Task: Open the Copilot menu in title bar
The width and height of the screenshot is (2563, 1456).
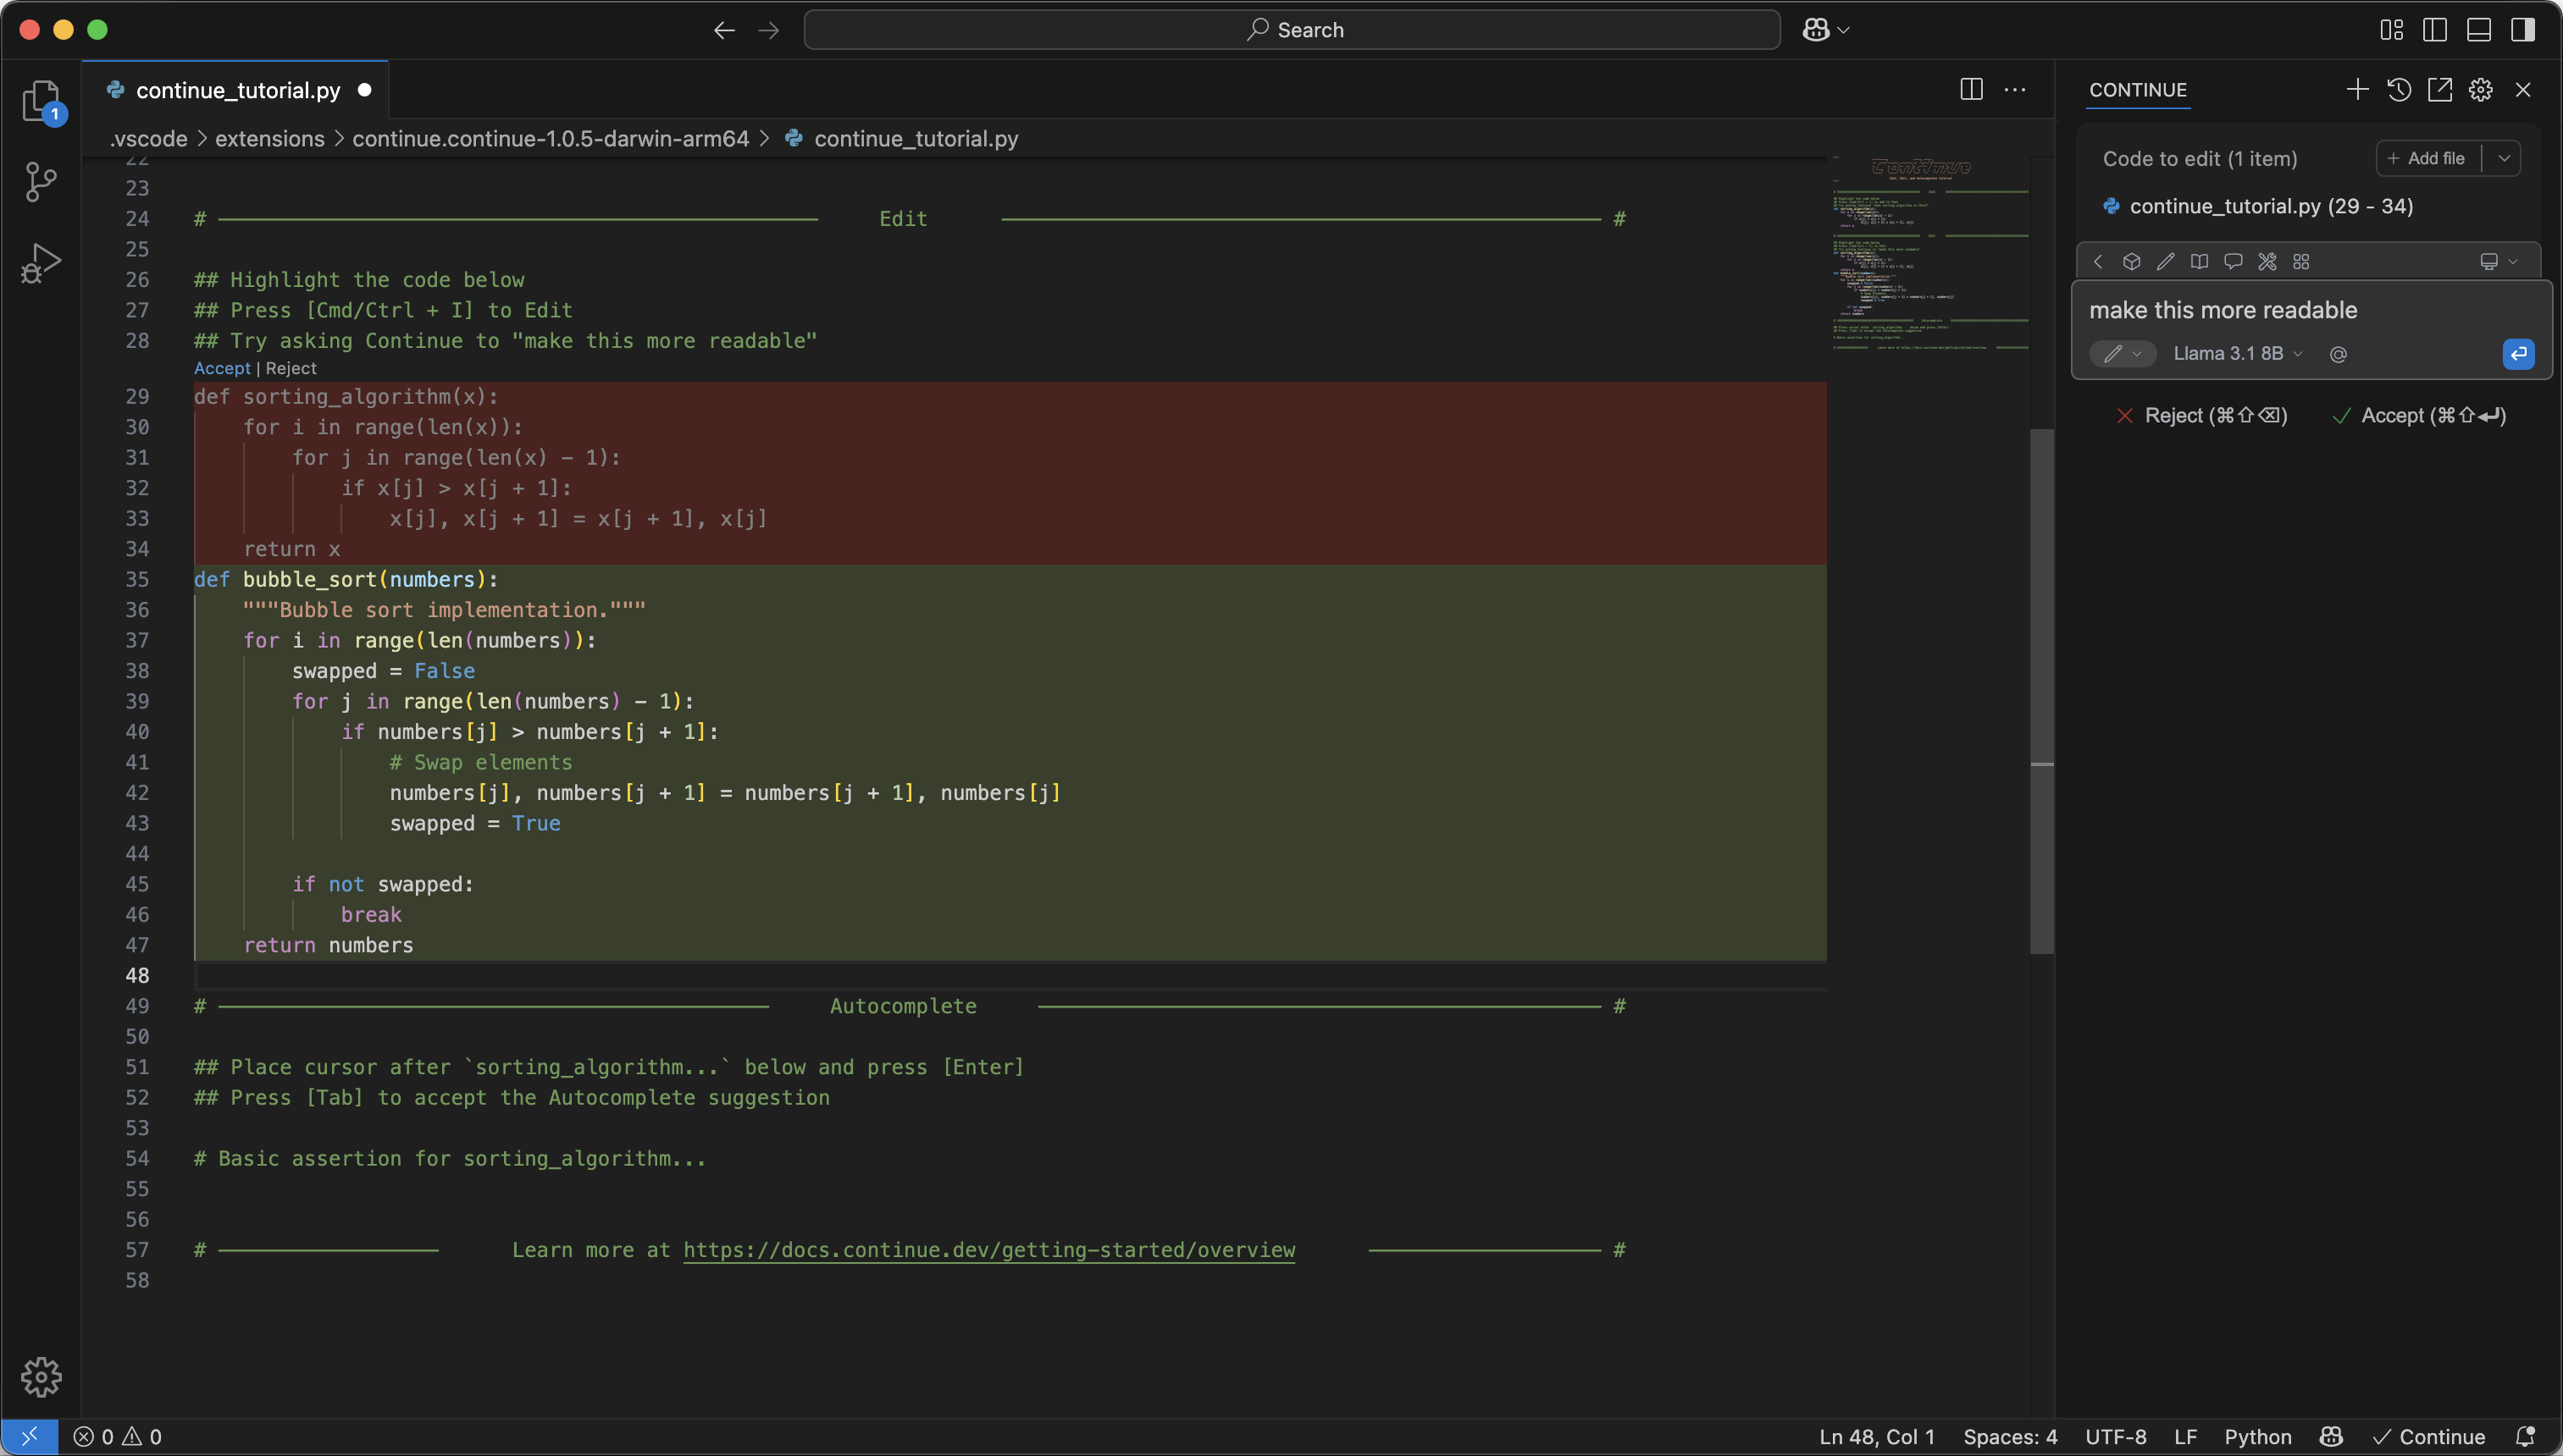Action: (x=1826, y=30)
